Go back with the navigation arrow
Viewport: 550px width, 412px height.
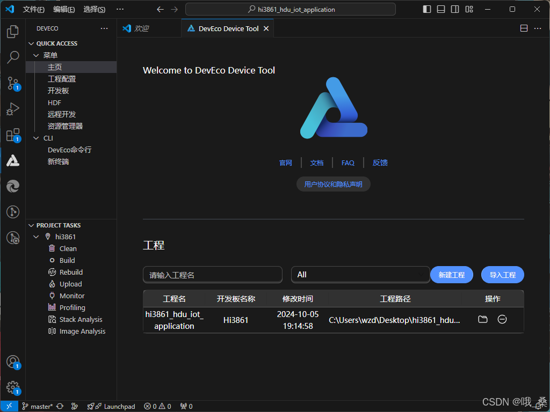coord(160,10)
